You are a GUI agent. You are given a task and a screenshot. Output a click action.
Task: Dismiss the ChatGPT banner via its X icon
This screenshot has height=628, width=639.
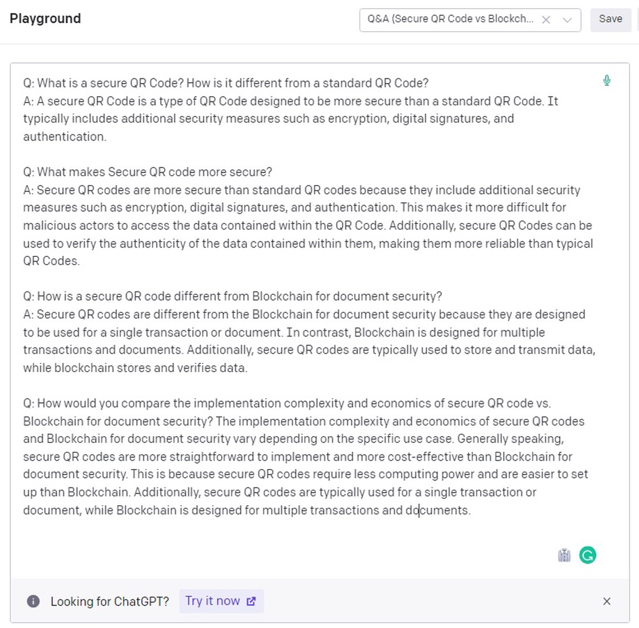point(607,601)
